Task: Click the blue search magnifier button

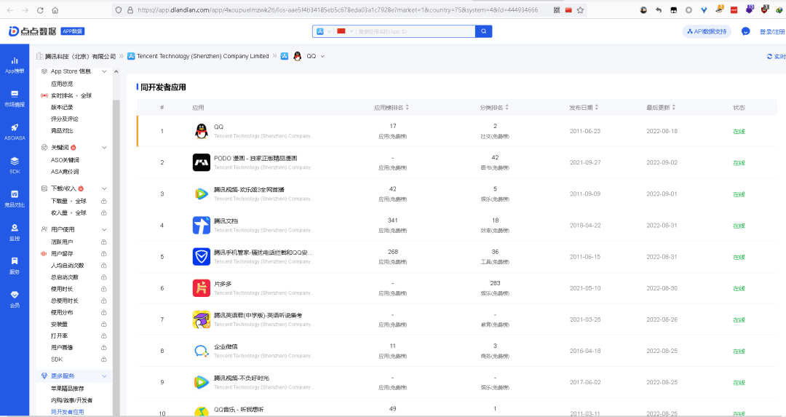Action: pyautogui.click(x=484, y=31)
